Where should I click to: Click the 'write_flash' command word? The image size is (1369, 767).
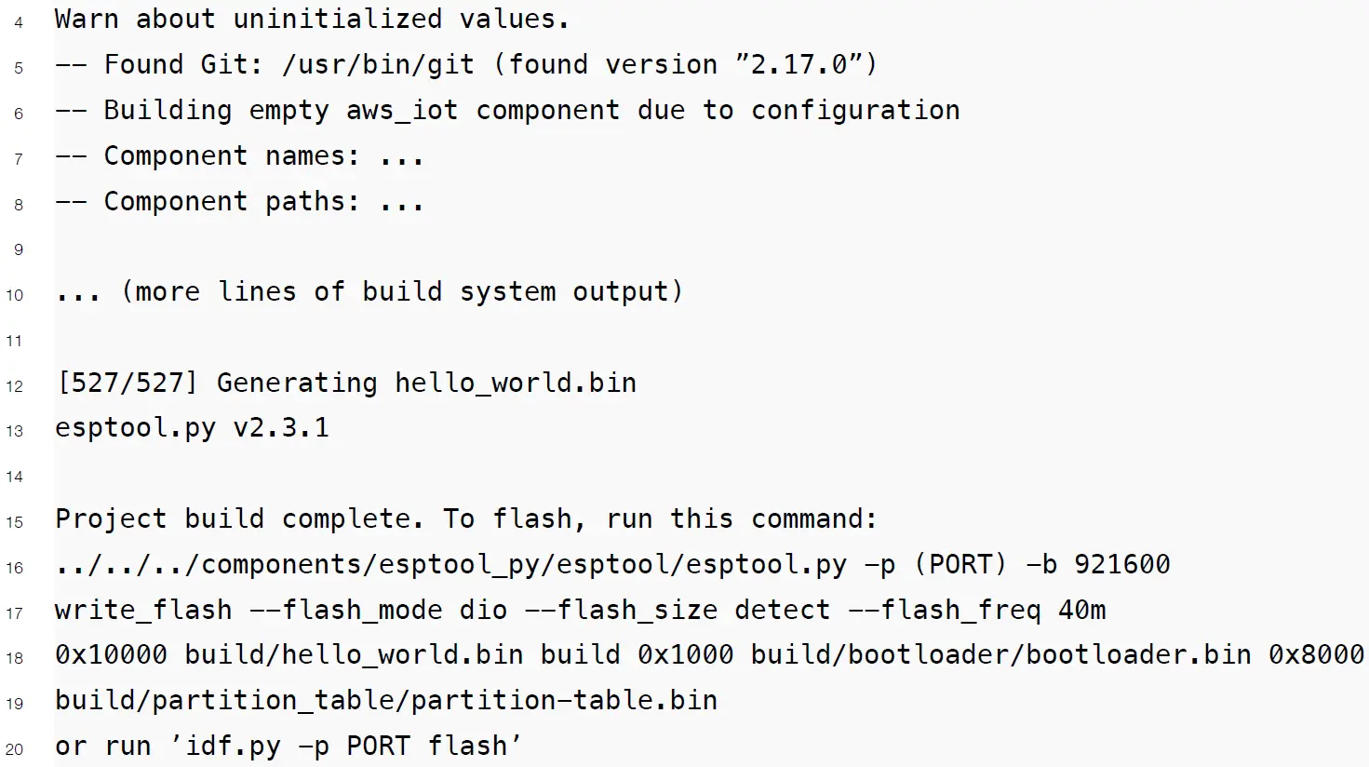point(143,610)
